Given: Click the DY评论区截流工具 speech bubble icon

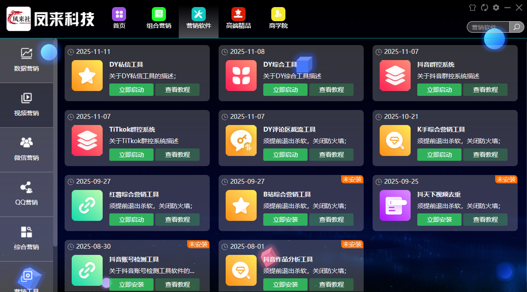Looking at the screenshot, I should (241, 140).
